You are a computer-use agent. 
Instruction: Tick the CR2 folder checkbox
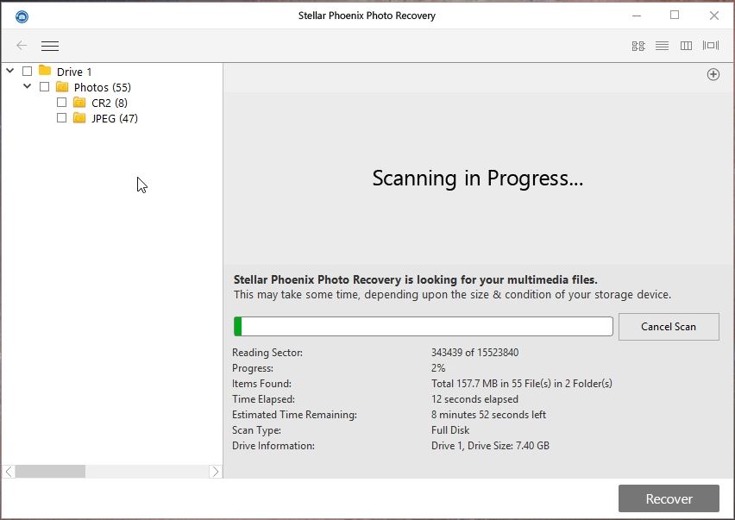click(61, 103)
